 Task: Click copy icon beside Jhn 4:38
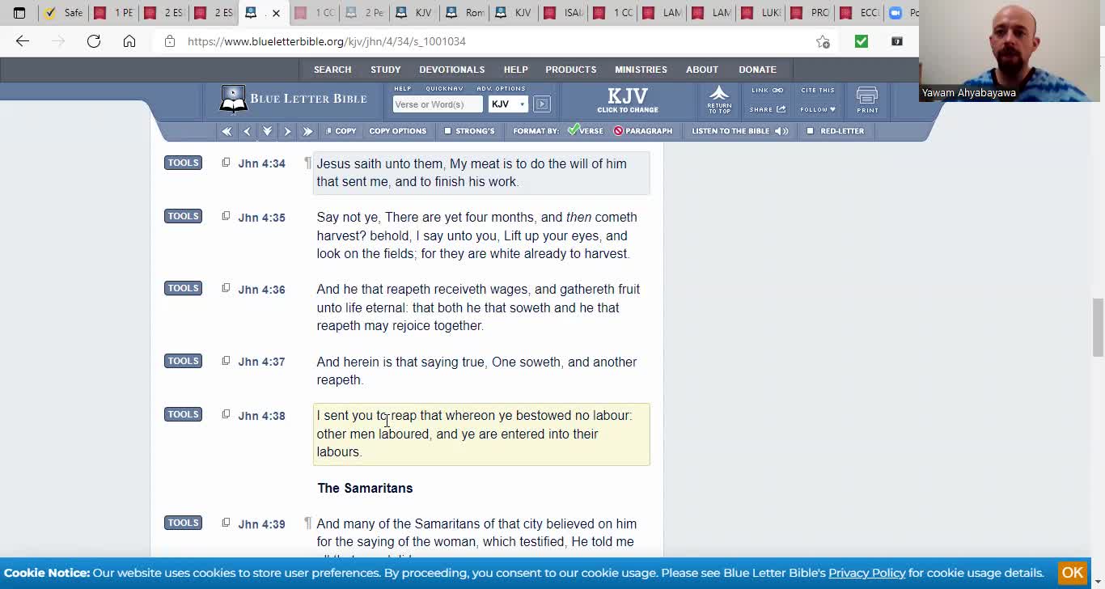226,414
